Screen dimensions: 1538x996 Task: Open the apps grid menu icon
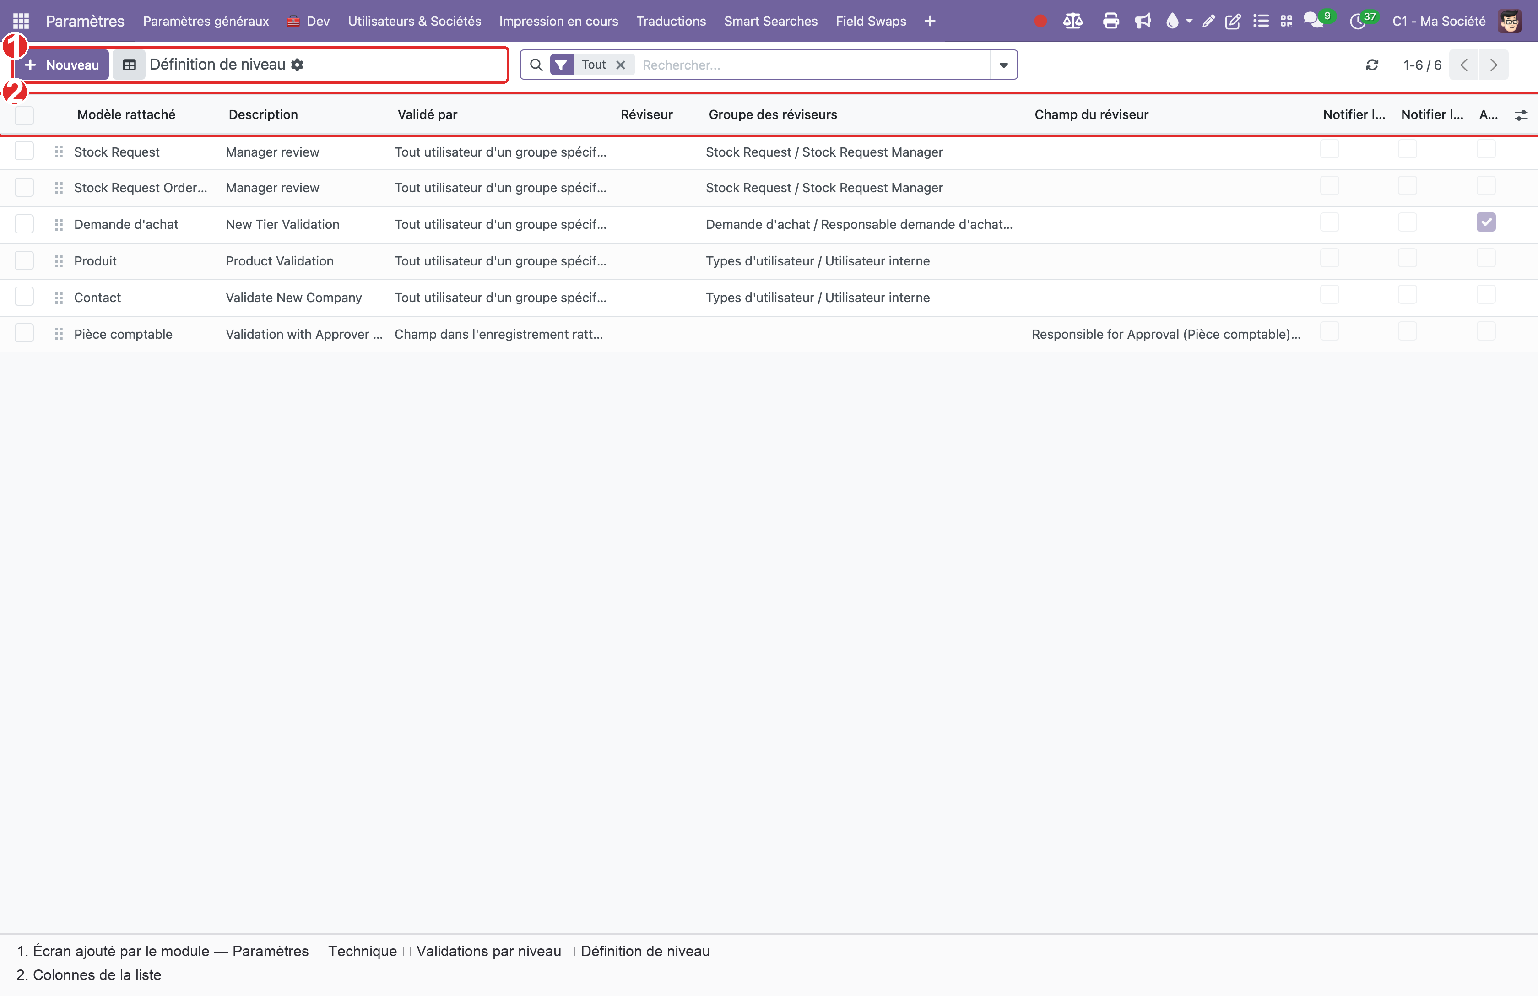(21, 21)
